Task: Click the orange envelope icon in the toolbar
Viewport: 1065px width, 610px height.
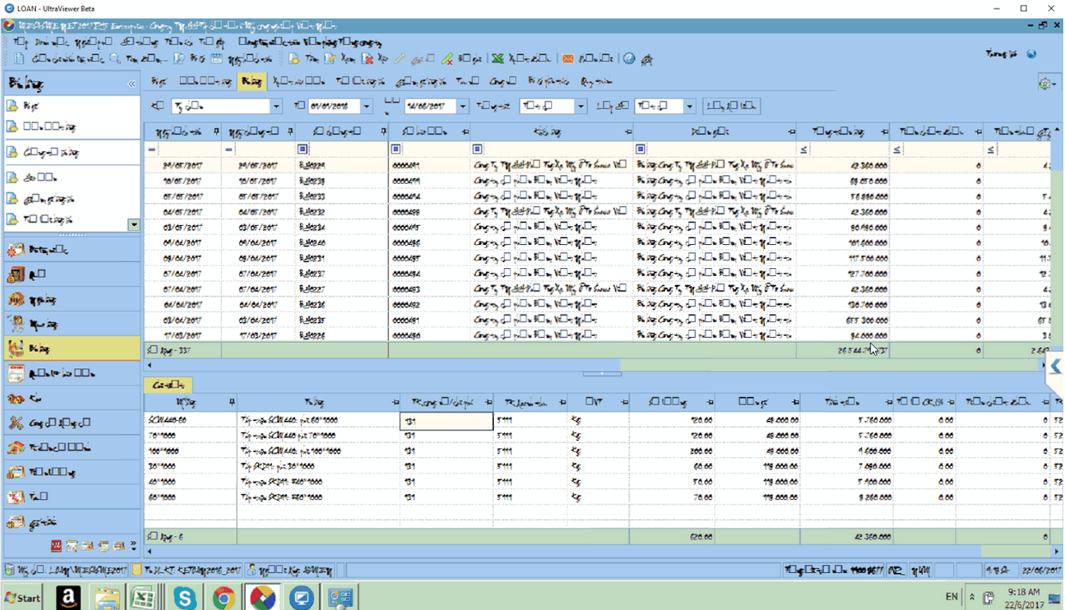Action: (568, 59)
